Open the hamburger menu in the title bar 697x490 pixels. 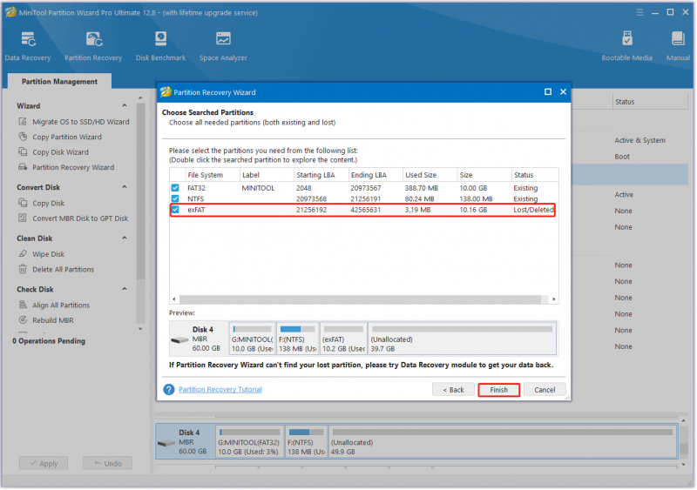[639, 12]
